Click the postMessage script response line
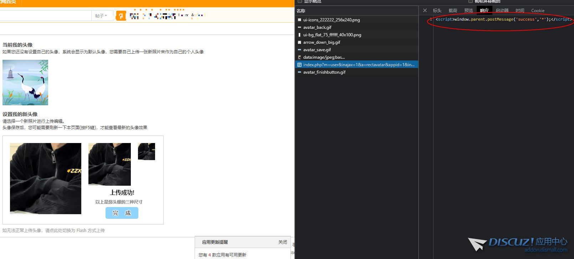Viewport: 574px width, 259px height. coord(504,19)
